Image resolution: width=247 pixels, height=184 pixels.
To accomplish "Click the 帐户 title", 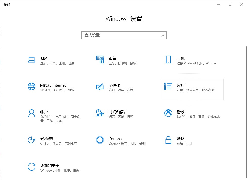I will [44, 112].
